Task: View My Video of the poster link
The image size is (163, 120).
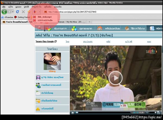Action: [52, 77]
